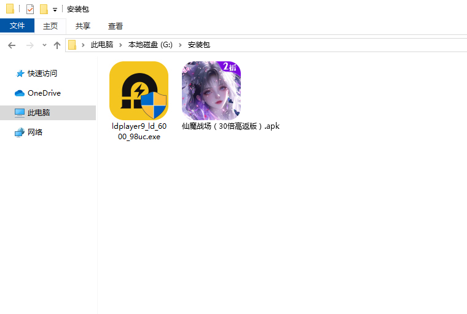The height and width of the screenshot is (314, 467).
Task: Click the folder icon in address bar
Action: tap(72, 45)
